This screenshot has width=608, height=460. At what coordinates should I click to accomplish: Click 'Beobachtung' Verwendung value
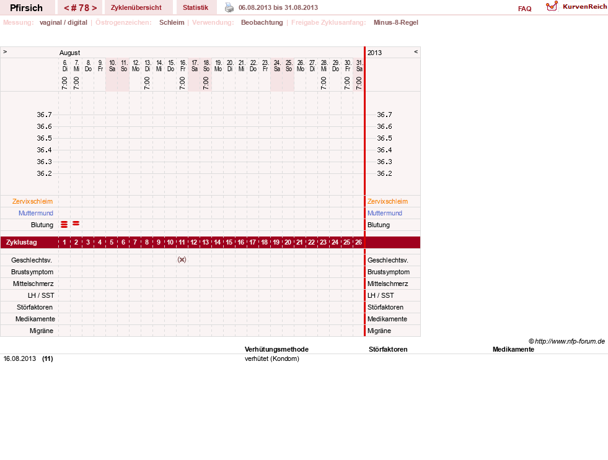(262, 22)
